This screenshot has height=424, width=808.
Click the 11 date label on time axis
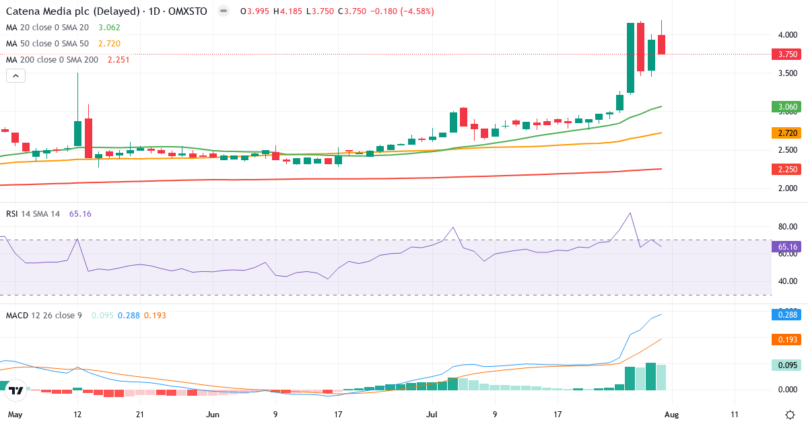click(734, 415)
